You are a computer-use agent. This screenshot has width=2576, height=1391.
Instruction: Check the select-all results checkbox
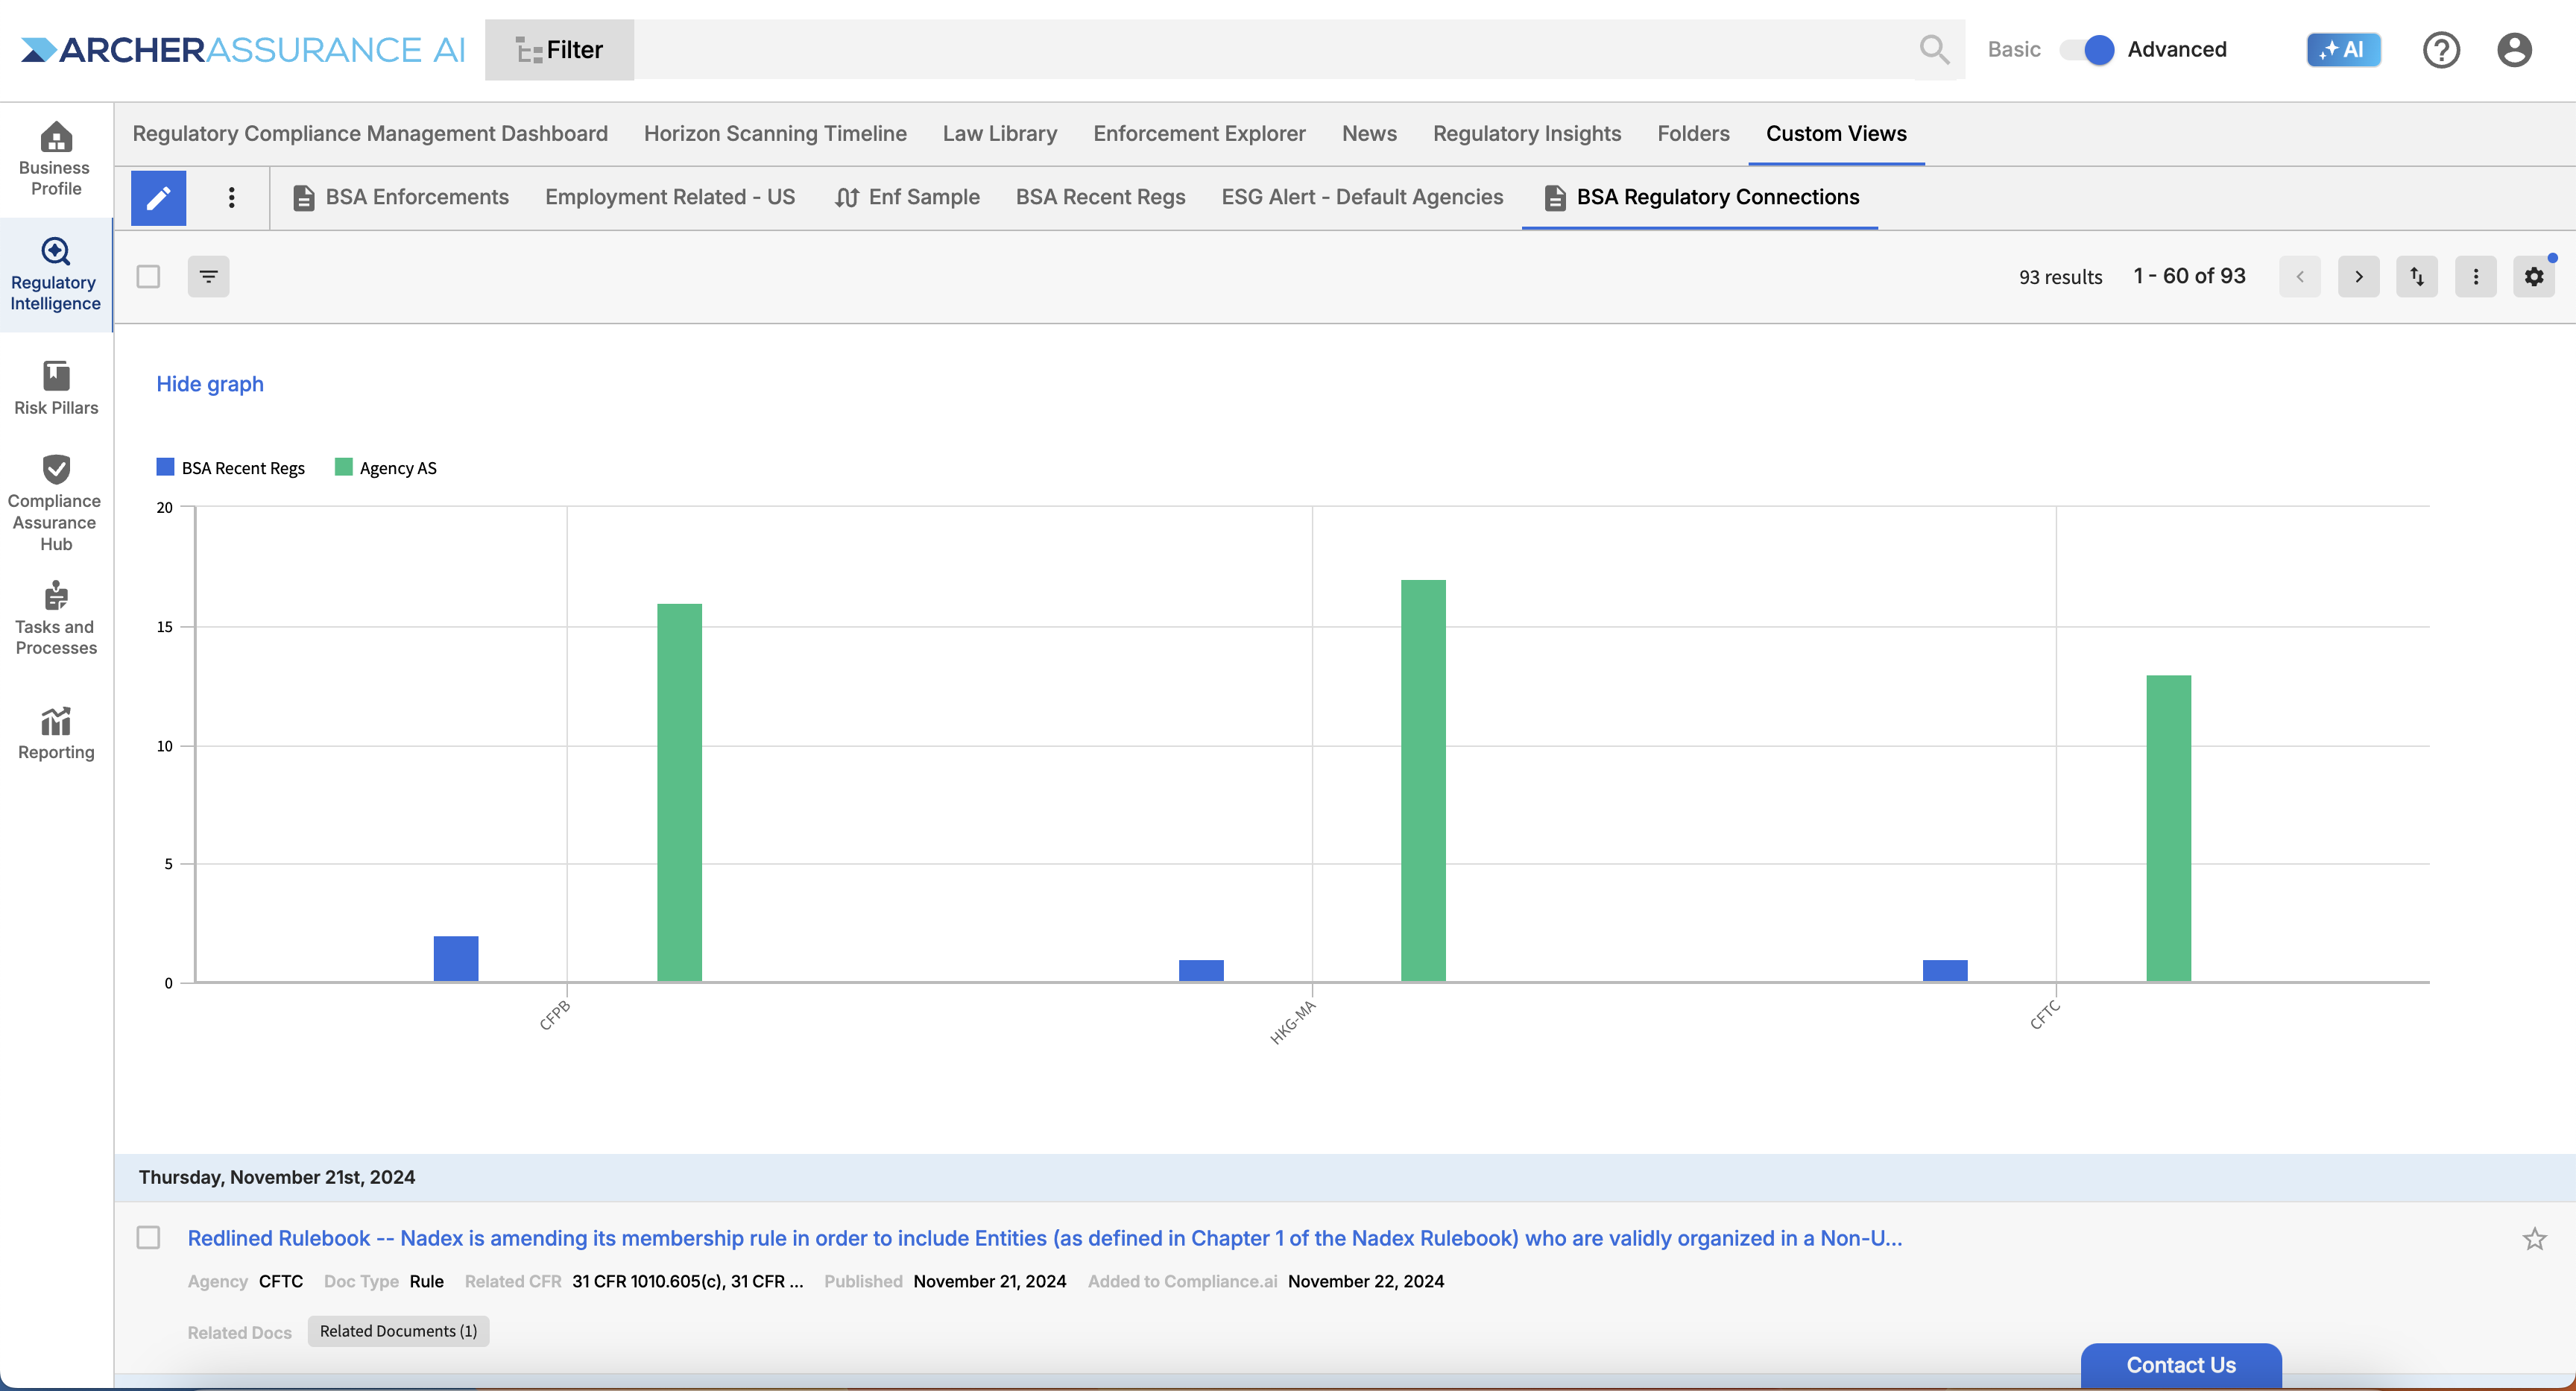(148, 276)
